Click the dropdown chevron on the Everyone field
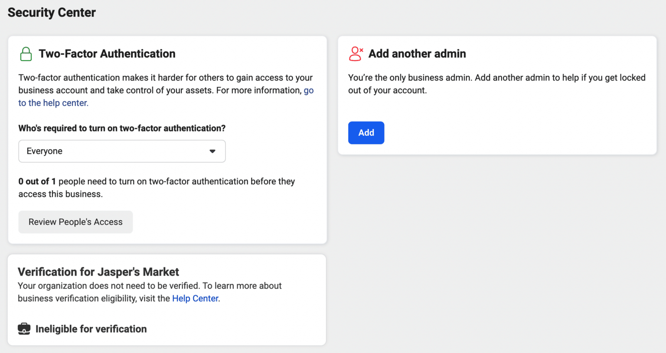Viewport: 666px width, 353px height. [x=212, y=151]
